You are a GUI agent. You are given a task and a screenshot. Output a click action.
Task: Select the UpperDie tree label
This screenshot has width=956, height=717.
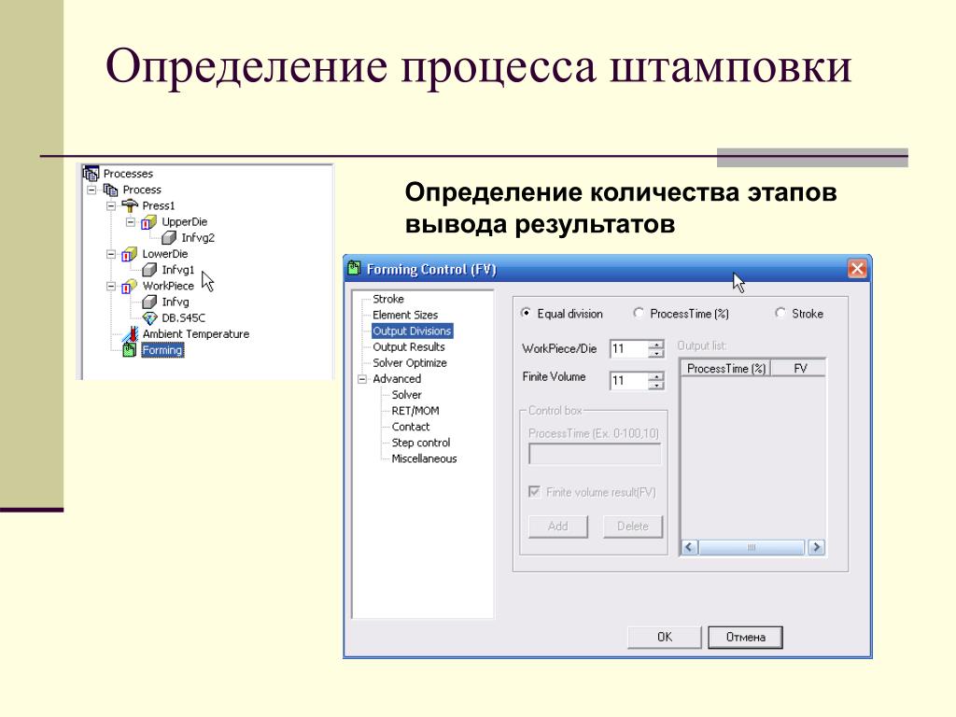184,222
